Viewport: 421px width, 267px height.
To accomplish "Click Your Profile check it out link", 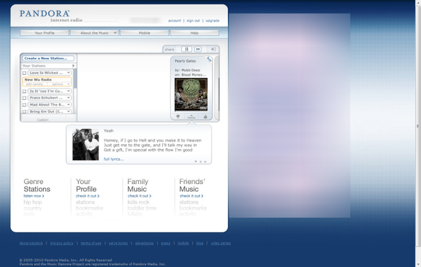I will tap(87, 196).
